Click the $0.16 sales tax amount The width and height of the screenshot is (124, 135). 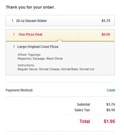[110, 110]
